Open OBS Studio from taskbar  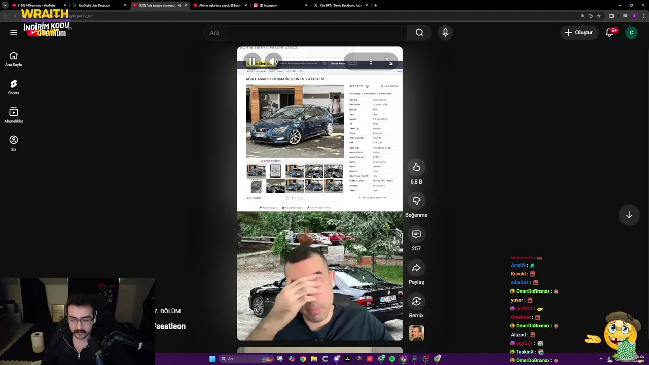[425, 359]
